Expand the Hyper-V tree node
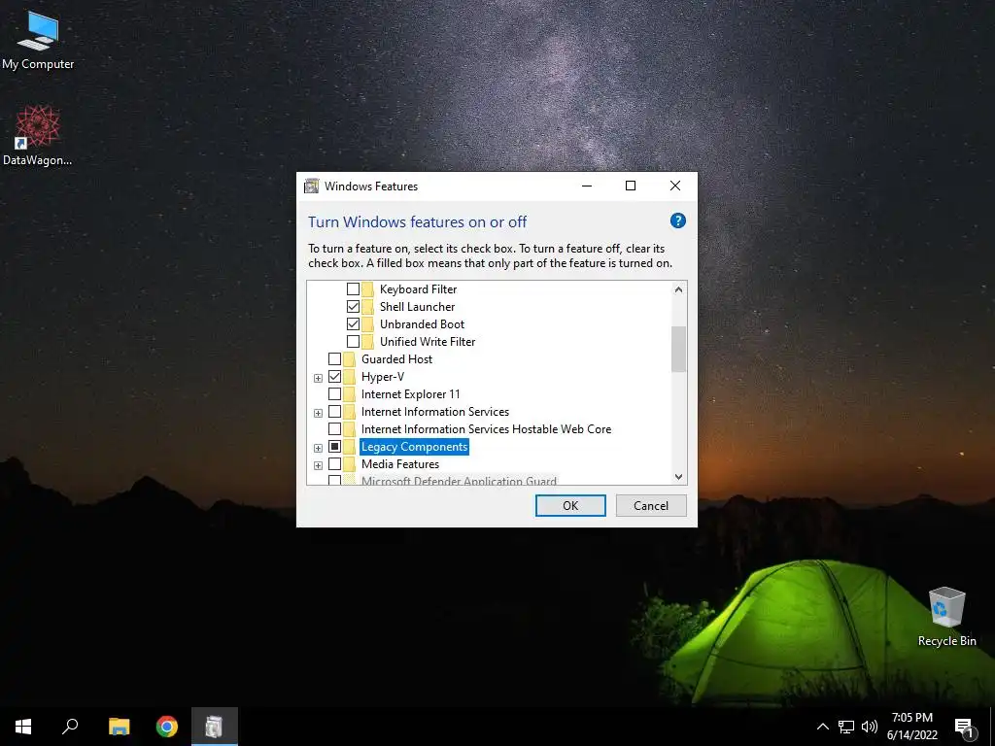Image resolution: width=995 pixels, height=746 pixels. (318, 378)
